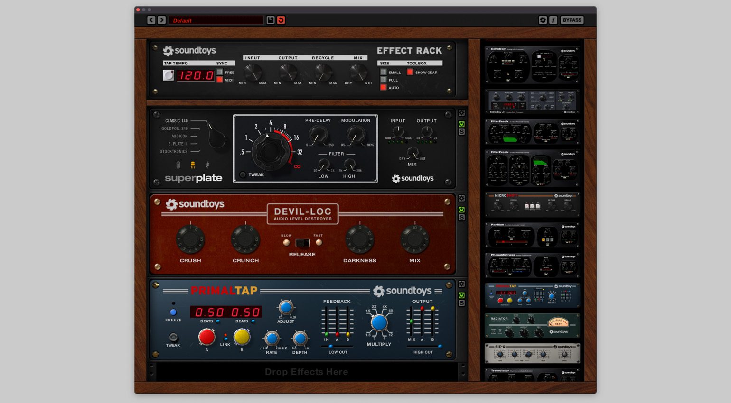Image resolution: width=731 pixels, height=403 pixels.
Task: Select the AUDICON plate type
Action: point(179,136)
